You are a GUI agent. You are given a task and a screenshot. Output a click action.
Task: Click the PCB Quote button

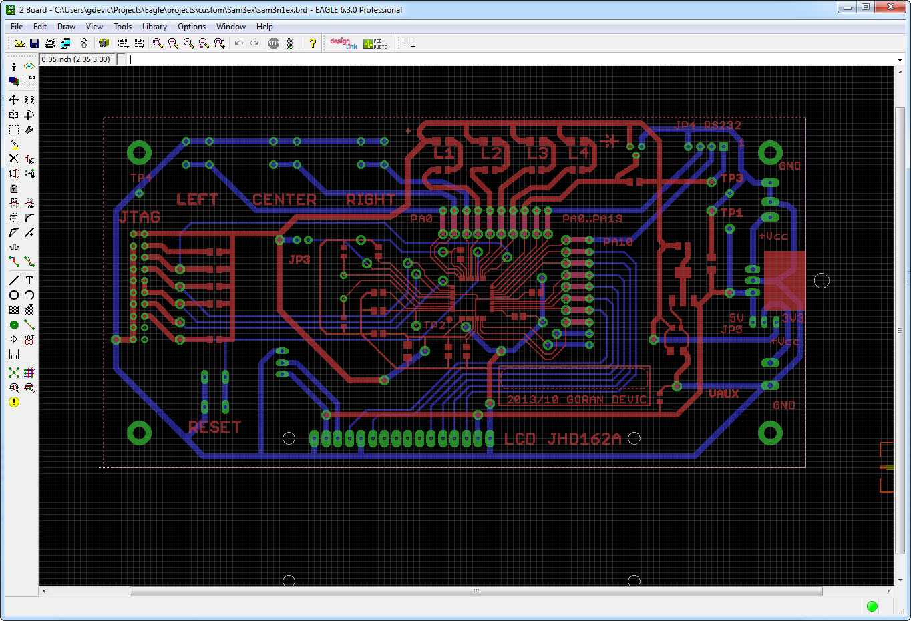375,43
